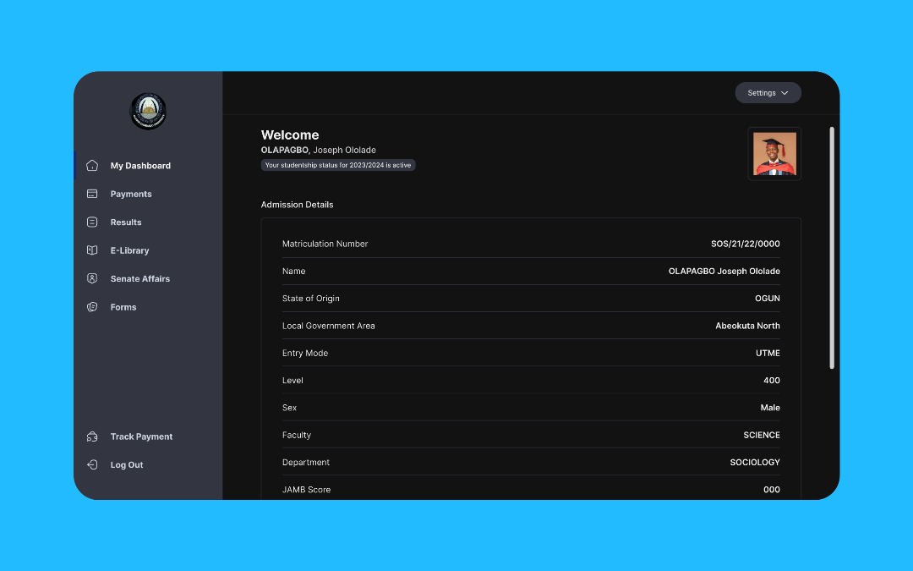Open the Forms menu item
Image resolution: width=913 pixels, height=571 pixels.
[123, 307]
